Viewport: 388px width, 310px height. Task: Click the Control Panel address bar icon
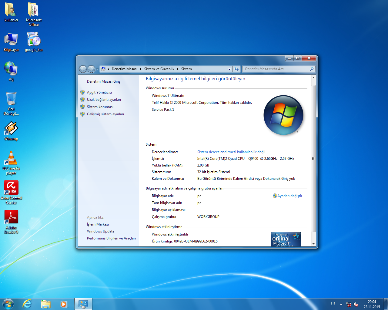click(x=103, y=69)
